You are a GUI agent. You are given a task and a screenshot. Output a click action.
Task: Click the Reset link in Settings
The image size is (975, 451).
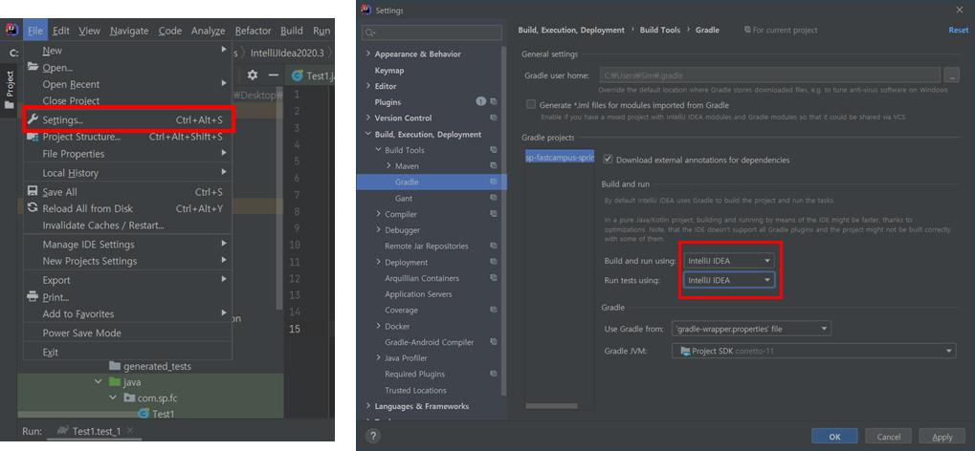(958, 30)
